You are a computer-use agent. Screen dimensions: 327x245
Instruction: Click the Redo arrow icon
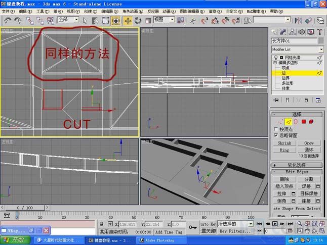click(x=18, y=20)
